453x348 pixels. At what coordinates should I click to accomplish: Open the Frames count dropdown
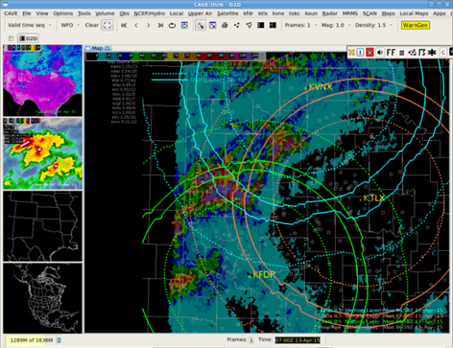click(x=300, y=25)
